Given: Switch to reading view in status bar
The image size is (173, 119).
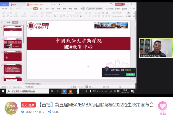Looking at the screenshot, I should click(93, 87).
